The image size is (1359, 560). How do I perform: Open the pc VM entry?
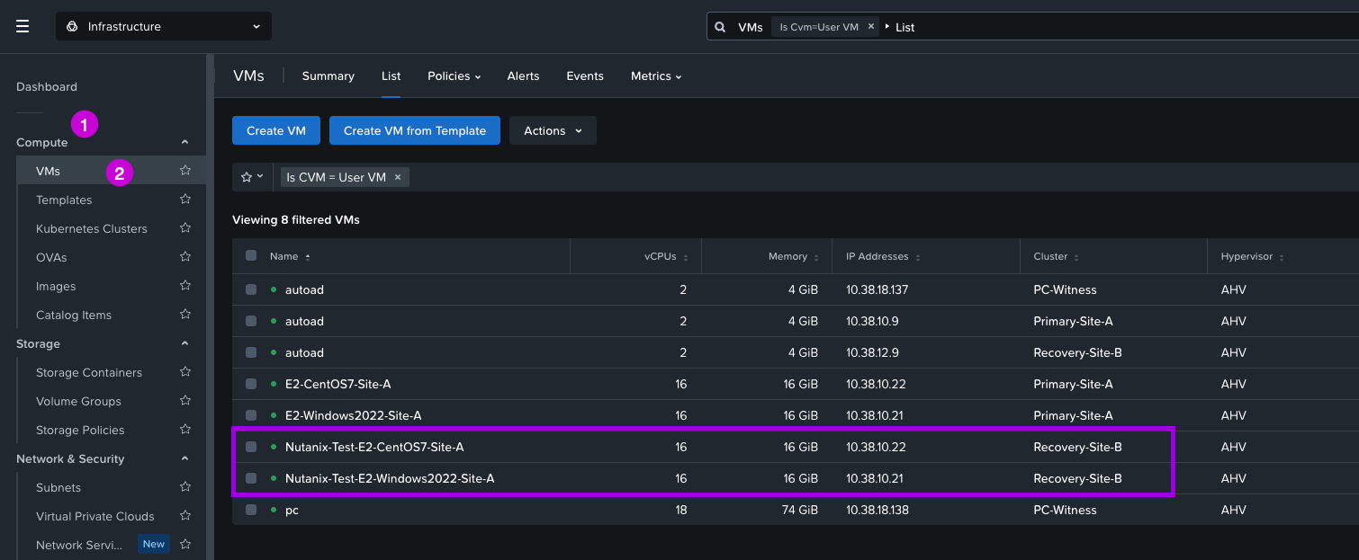[292, 510]
